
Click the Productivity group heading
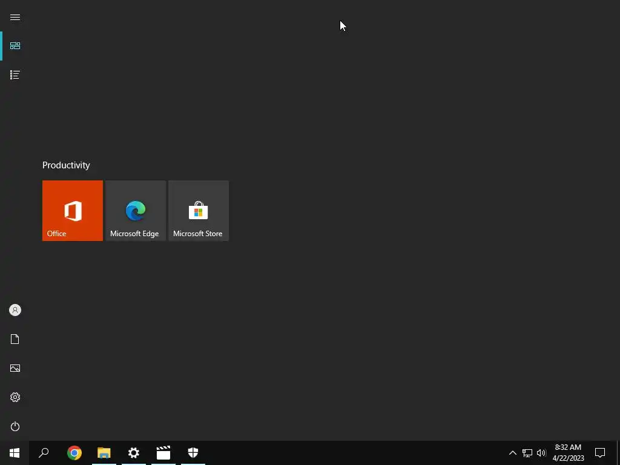pyautogui.click(x=66, y=165)
